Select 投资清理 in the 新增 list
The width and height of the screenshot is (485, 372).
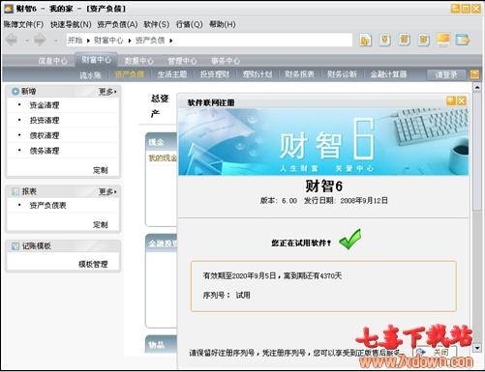click(x=45, y=120)
